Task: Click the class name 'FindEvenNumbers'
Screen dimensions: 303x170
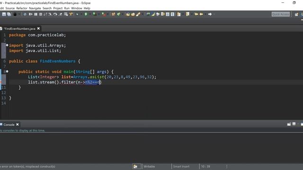Action: (x=58, y=61)
